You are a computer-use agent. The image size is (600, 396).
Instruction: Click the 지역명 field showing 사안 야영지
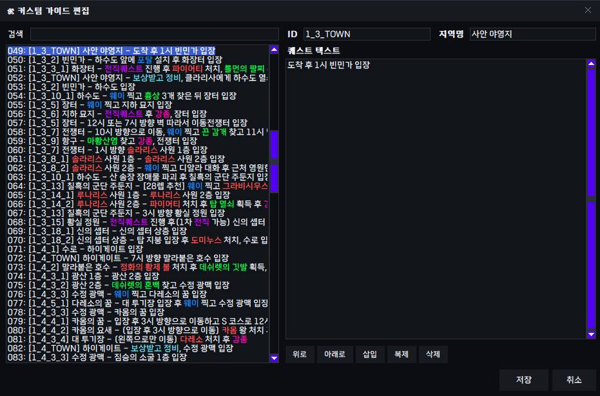[532, 34]
